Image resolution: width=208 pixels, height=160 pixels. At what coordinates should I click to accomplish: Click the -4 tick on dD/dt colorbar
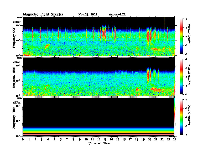(186, 77)
